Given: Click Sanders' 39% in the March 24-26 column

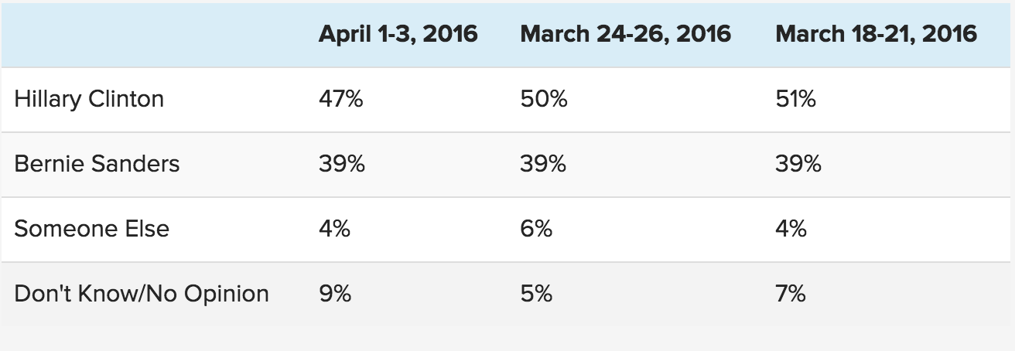Looking at the screenshot, I should (x=544, y=165).
